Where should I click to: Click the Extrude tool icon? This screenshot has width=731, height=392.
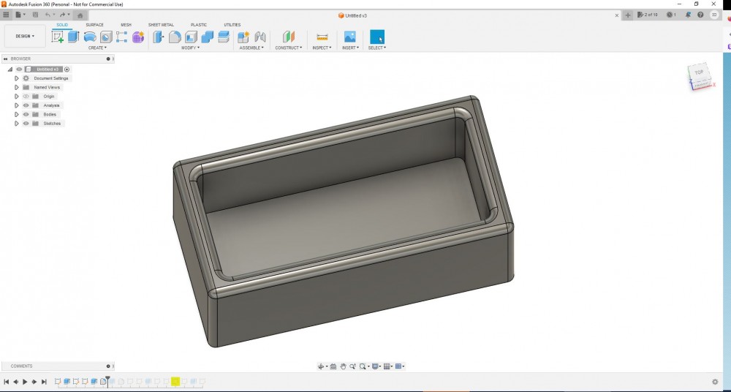click(73, 37)
